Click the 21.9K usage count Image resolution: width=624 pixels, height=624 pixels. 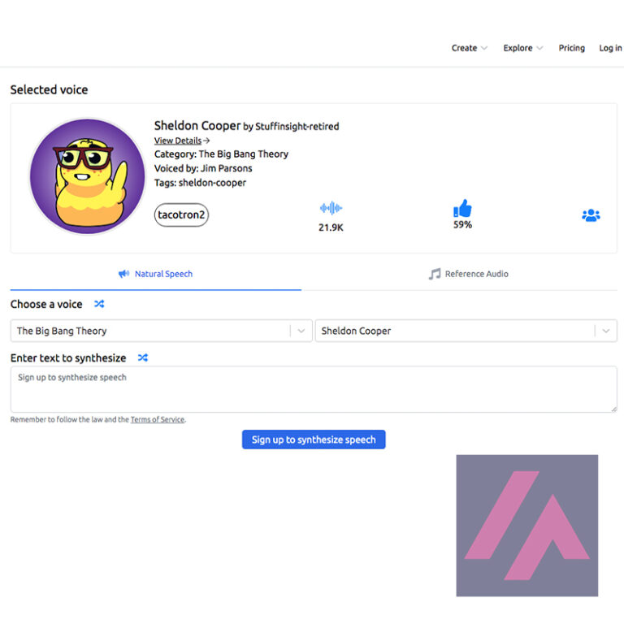pos(331,227)
